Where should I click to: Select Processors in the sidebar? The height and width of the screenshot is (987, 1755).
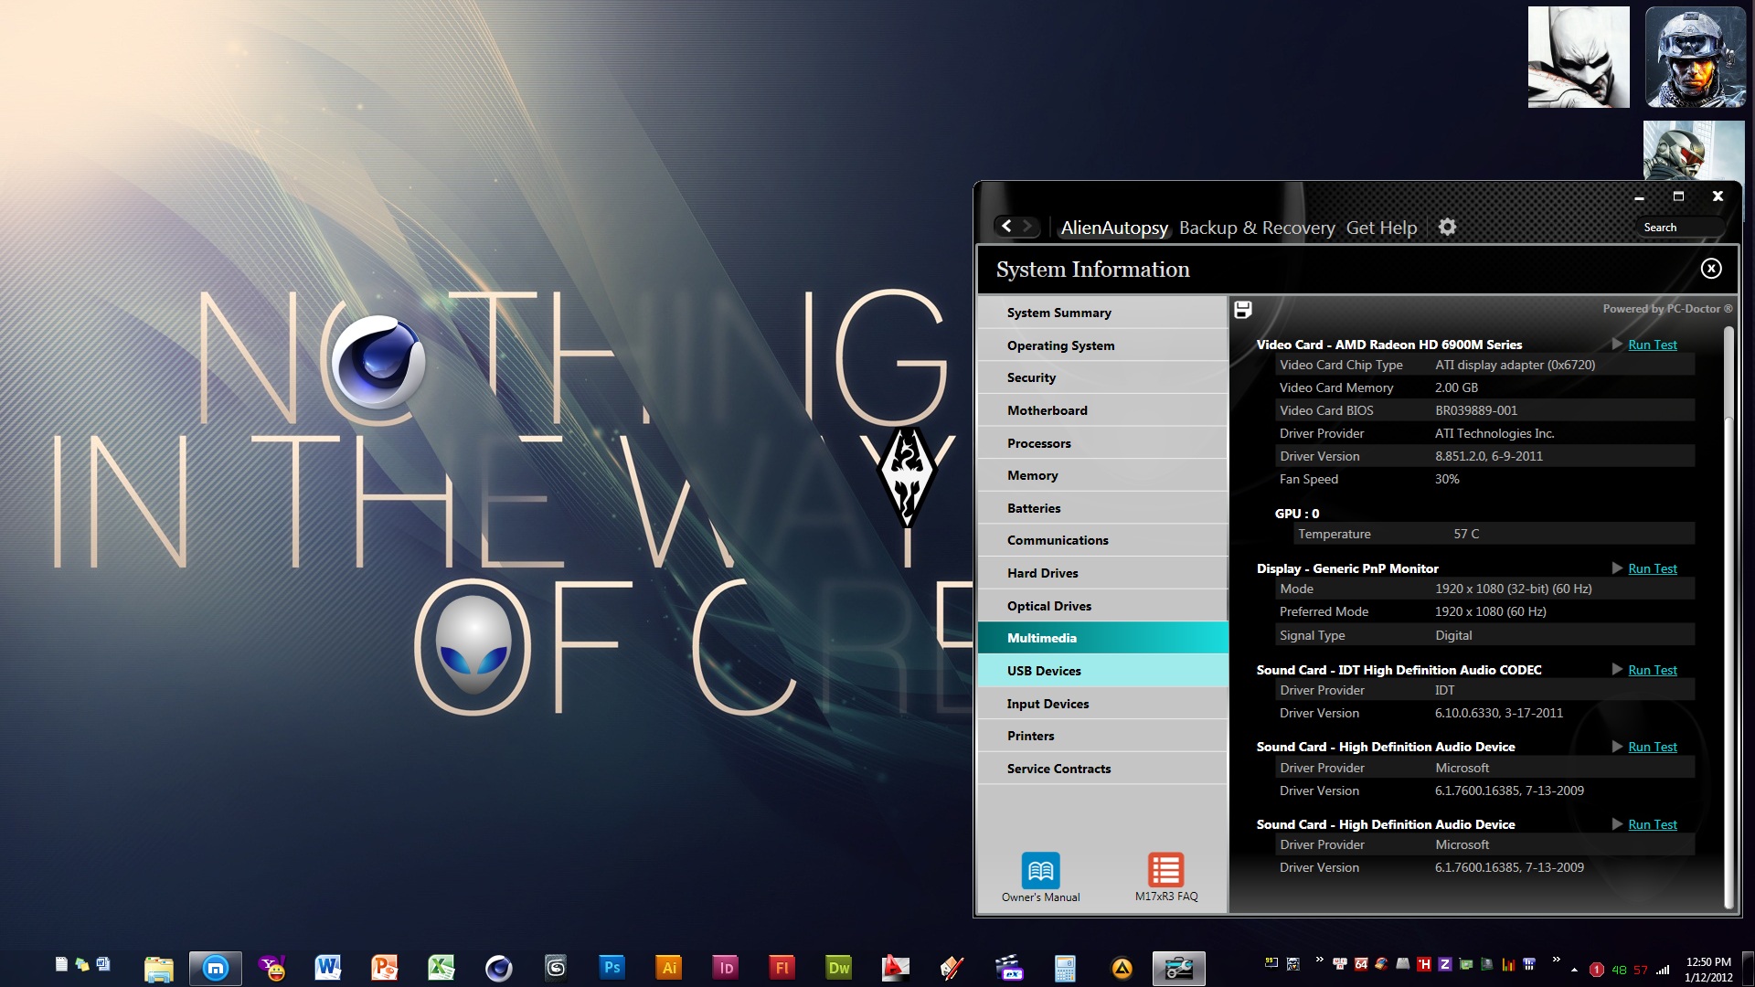[1102, 443]
